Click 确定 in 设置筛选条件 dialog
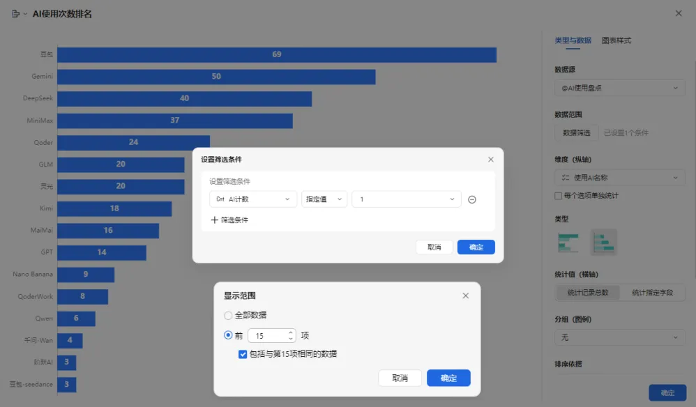The width and height of the screenshot is (696, 407). (x=476, y=247)
